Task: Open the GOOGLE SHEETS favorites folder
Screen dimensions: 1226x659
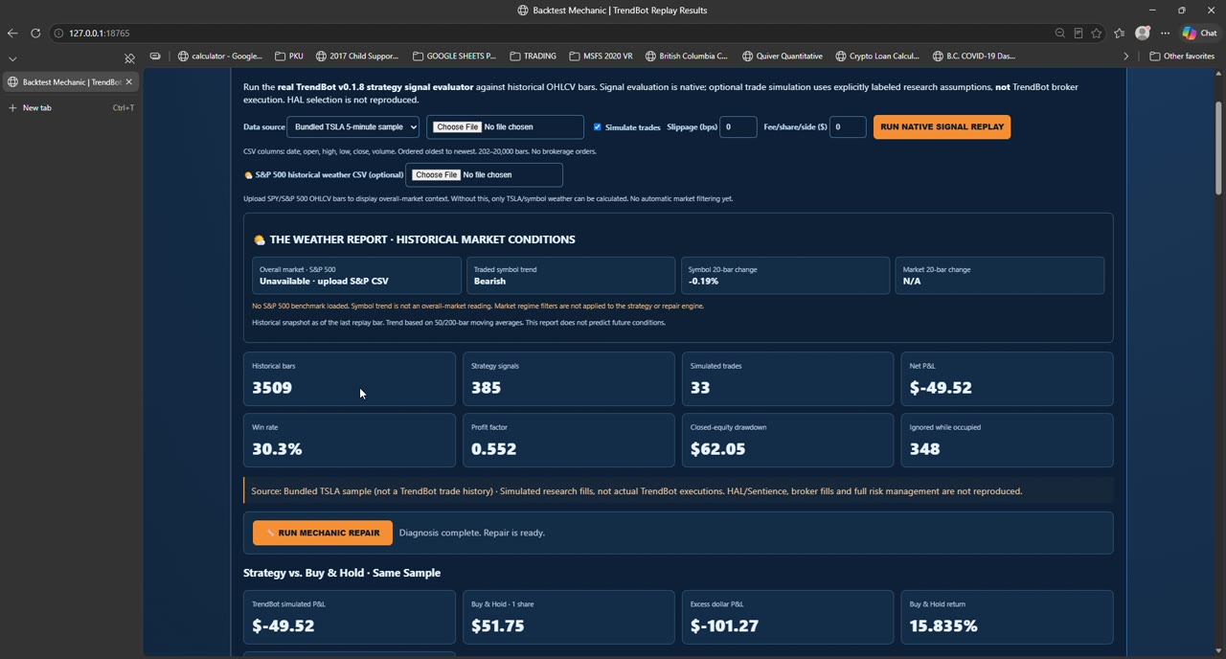Action: tap(455, 56)
